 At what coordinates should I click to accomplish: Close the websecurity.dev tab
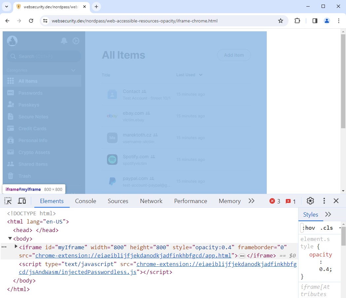[x=84, y=7]
